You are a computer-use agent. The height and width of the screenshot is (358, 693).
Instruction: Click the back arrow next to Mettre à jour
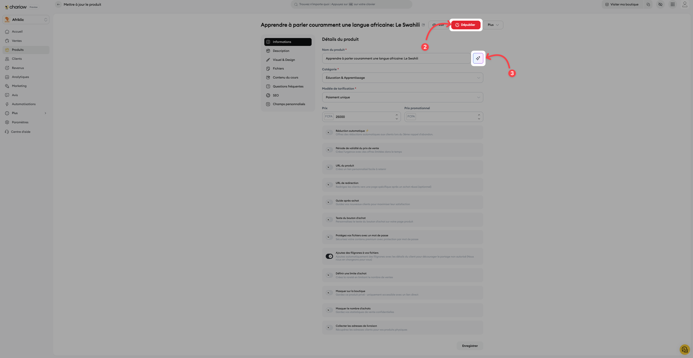(58, 4)
